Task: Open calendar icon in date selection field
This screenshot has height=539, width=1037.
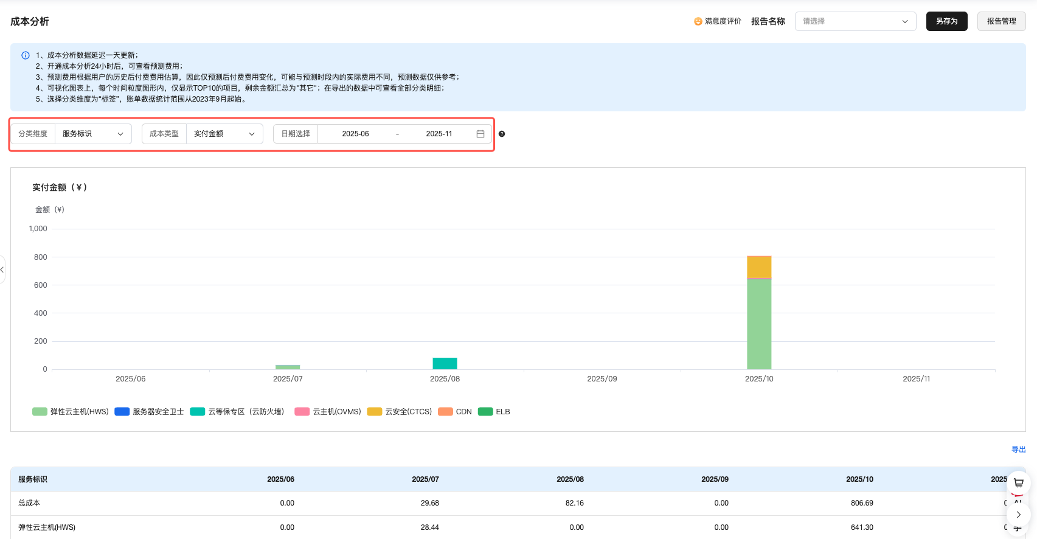Action: tap(480, 134)
